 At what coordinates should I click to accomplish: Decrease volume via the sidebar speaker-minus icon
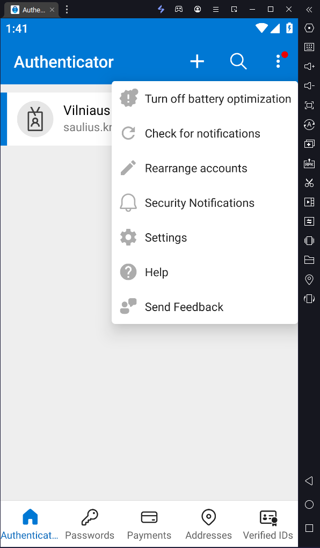pyautogui.click(x=309, y=85)
